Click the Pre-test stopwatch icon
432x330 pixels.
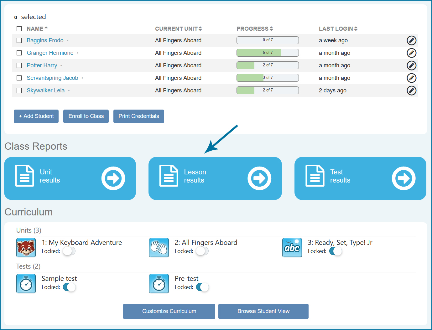[x=159, y=284]
